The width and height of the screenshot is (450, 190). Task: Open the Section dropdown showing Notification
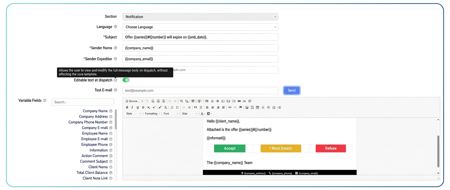point(200,17)
